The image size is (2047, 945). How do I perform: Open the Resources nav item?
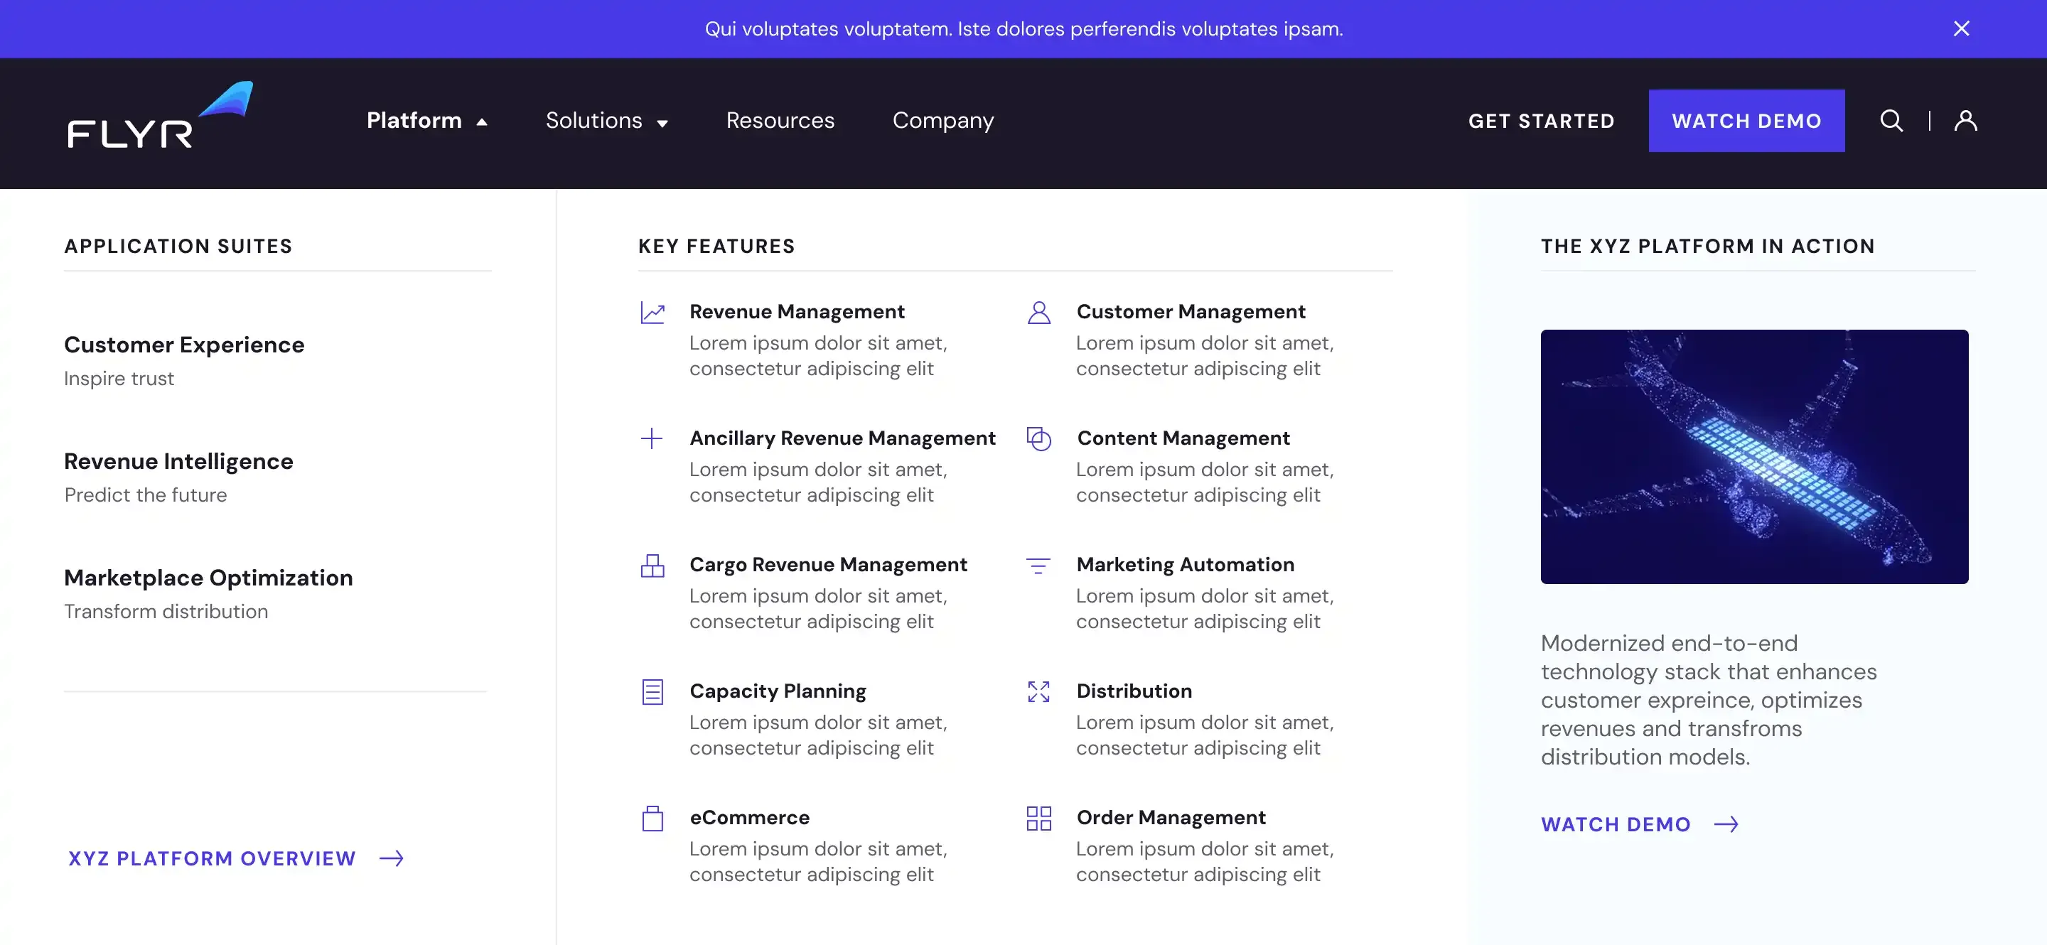pyautogui.click(x=780, y=121)
